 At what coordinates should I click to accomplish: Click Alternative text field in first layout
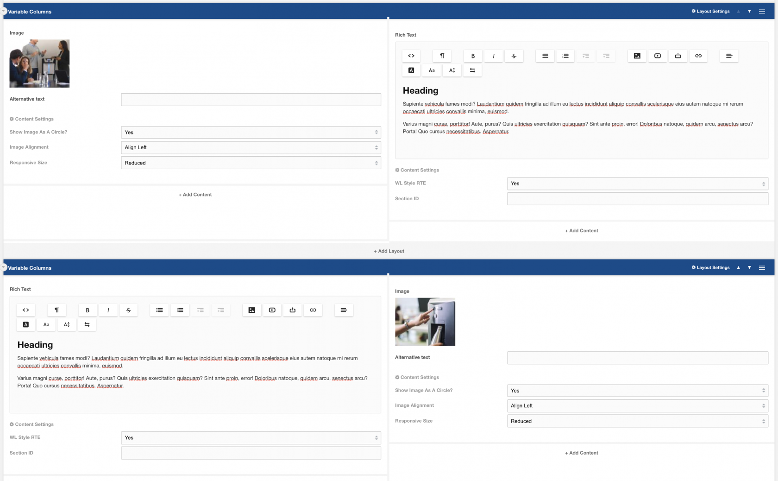click(x=251, y=100)
